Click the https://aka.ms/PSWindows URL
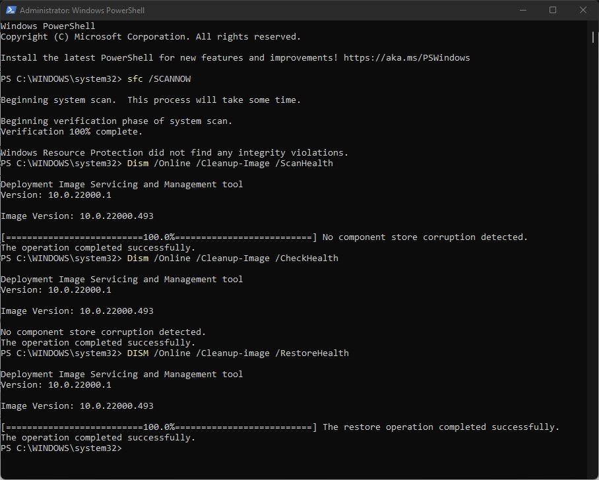This screenshot has width=599, height=480. 406,57
